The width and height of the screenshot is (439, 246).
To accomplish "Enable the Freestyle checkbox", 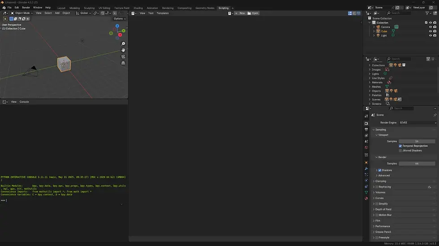I will (x=377, y=238).
